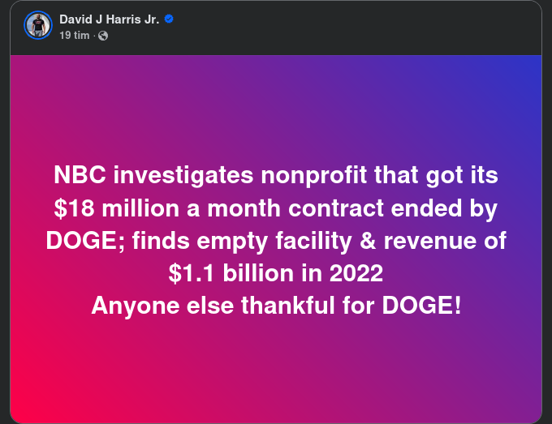Click "DOGE!" at the end of the post
Screen dimensions: 552x424
pos(421,306)
